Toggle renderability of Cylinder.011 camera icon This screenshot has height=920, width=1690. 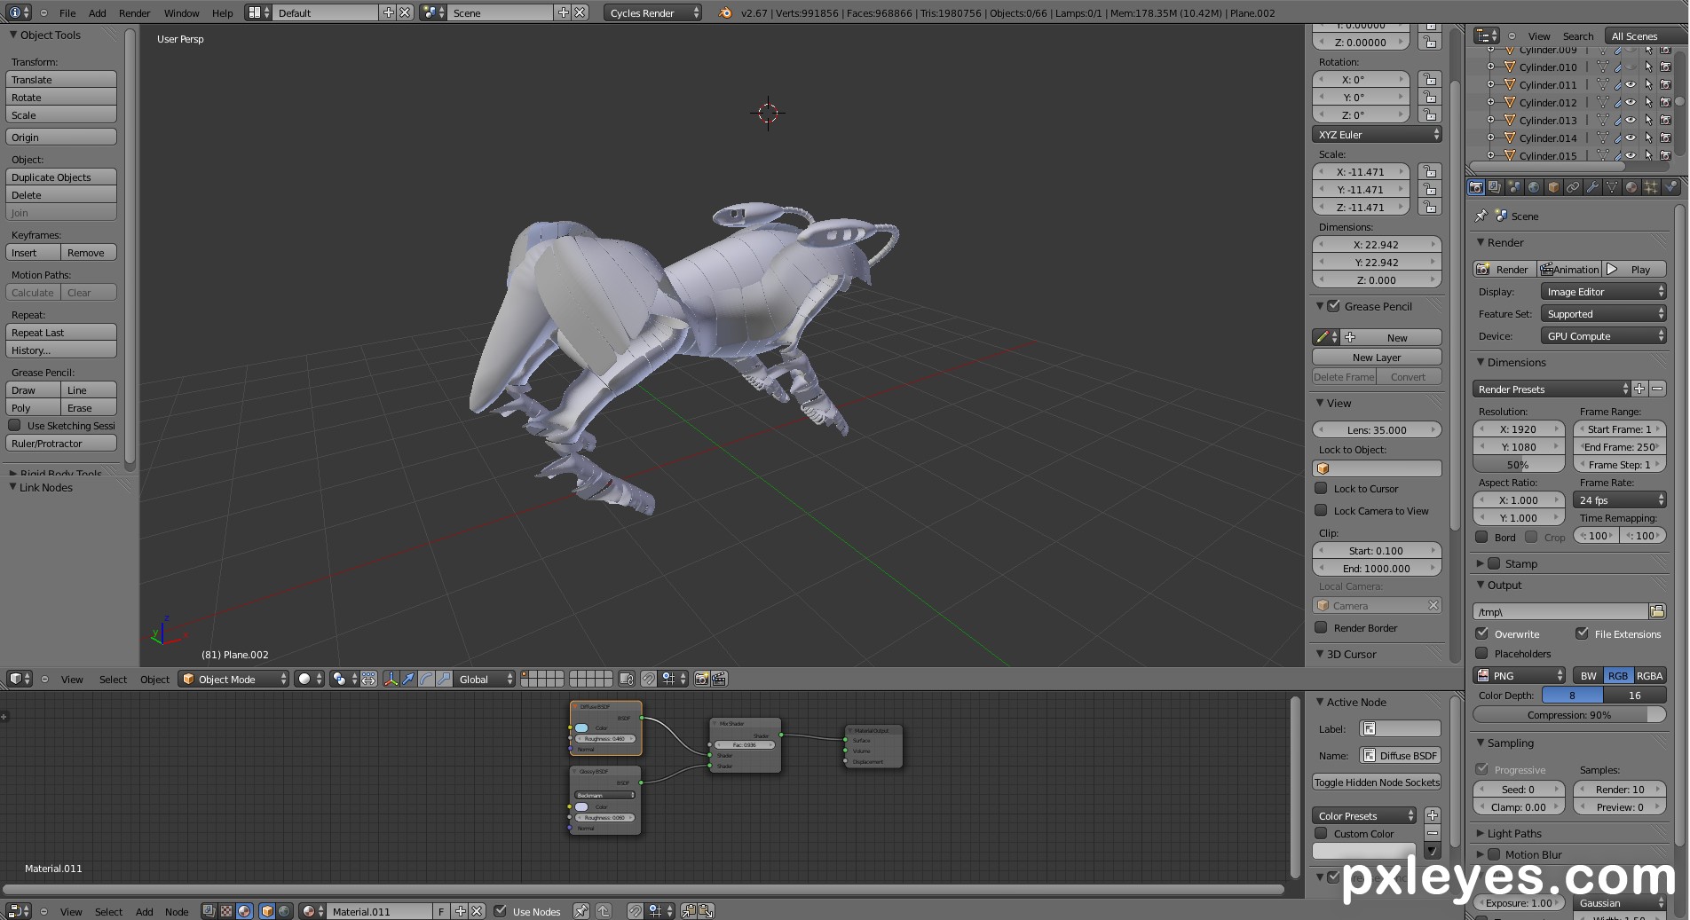(1665, 84)
